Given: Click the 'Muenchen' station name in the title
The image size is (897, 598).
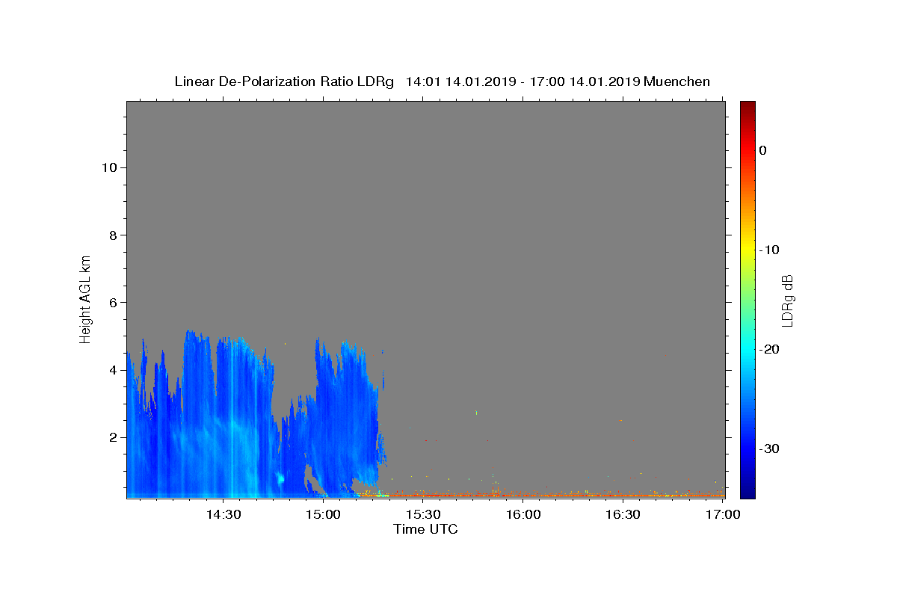Looking at the screenshot, I should [x=676, y=81].
